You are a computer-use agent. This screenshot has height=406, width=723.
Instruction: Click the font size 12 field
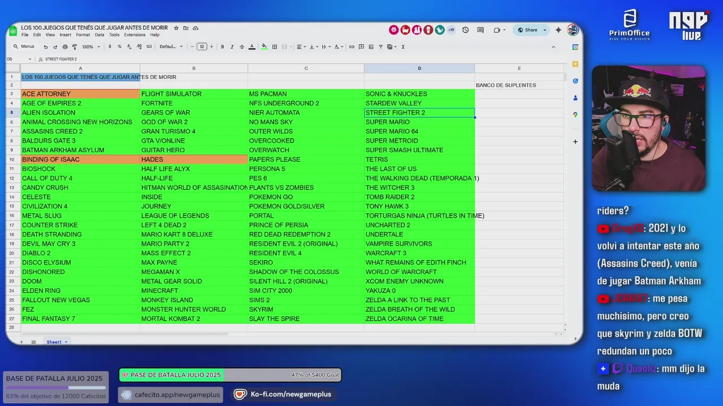tap(202, 47)
